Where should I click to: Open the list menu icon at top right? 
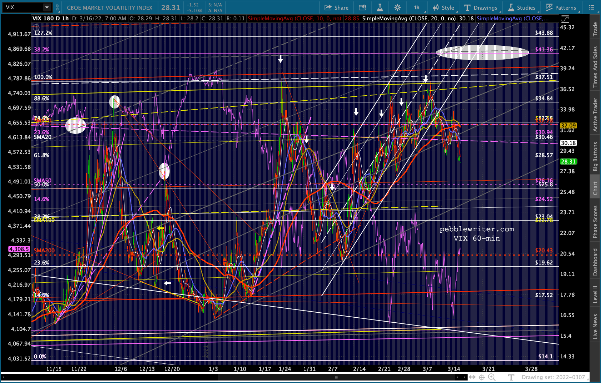[x=592, y=7]
